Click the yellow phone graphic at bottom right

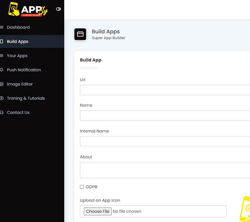pos(245,209)
